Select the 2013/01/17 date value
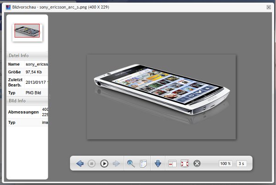This screenshot has width=276, height=185. click(x=37, y=82)
